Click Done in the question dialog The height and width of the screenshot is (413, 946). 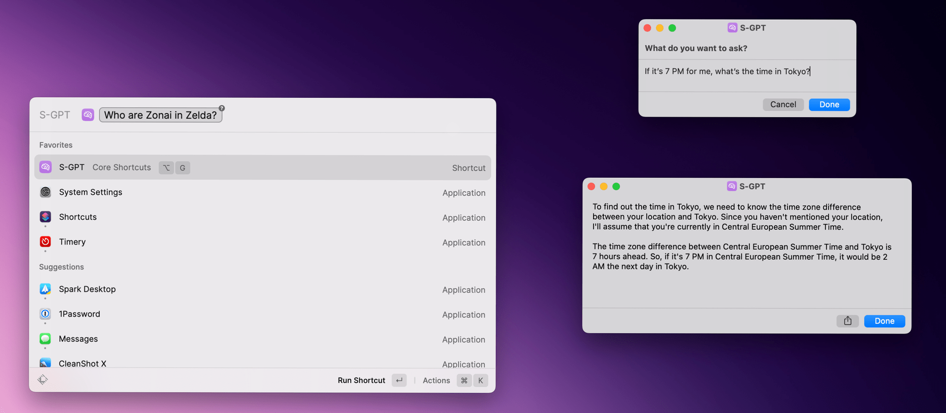[x=830, y=104]
